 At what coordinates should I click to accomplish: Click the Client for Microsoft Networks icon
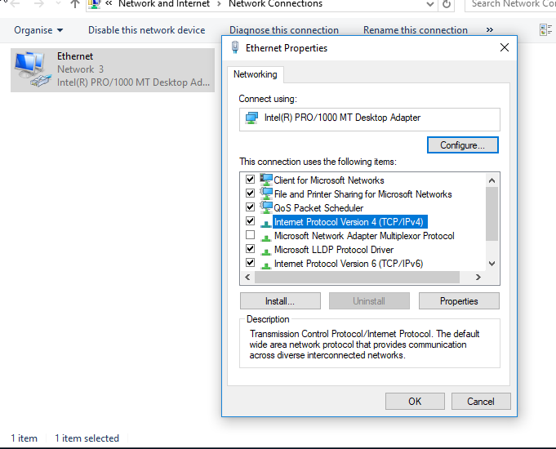tap(266, 180)
